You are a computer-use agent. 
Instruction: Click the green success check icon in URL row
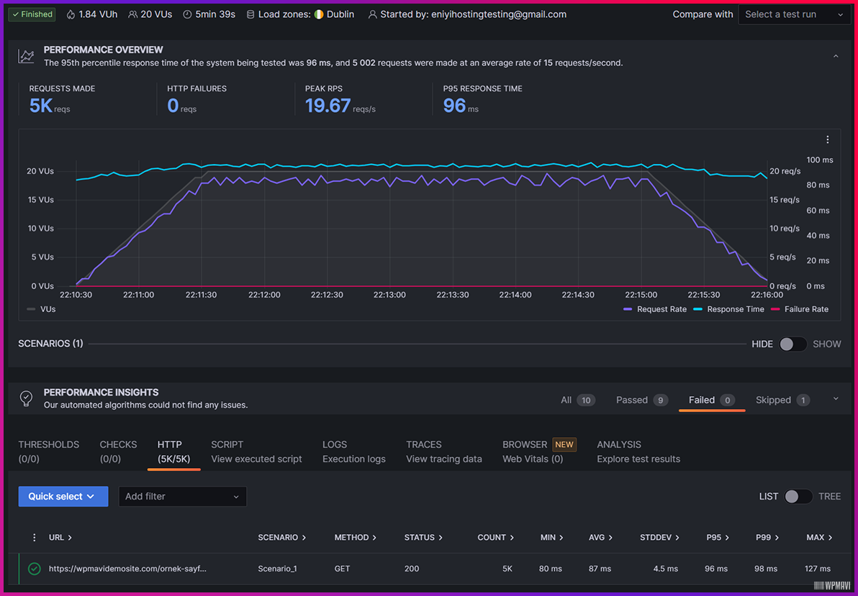35,569
